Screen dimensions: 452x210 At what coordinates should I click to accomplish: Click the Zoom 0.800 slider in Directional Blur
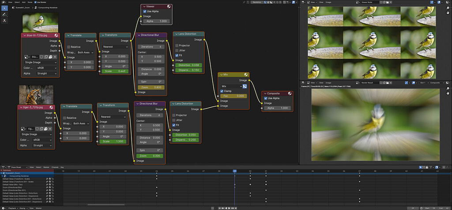(x=151, y=87)
